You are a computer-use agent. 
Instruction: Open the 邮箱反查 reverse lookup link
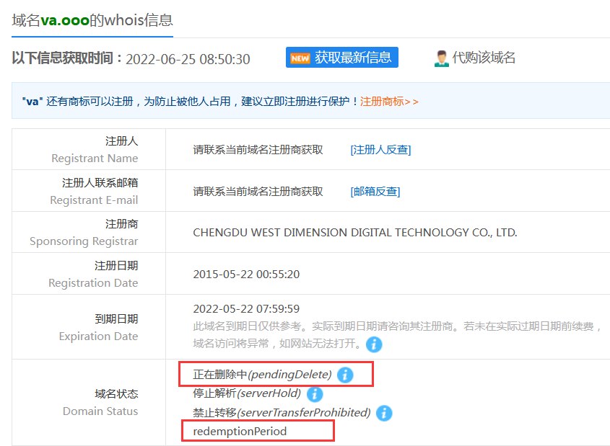(x=375, y=192)
